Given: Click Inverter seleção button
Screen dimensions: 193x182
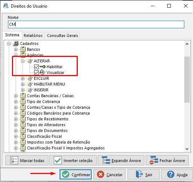Looking at the screenshot, I should pyautogui.click(x=73, y=160).
